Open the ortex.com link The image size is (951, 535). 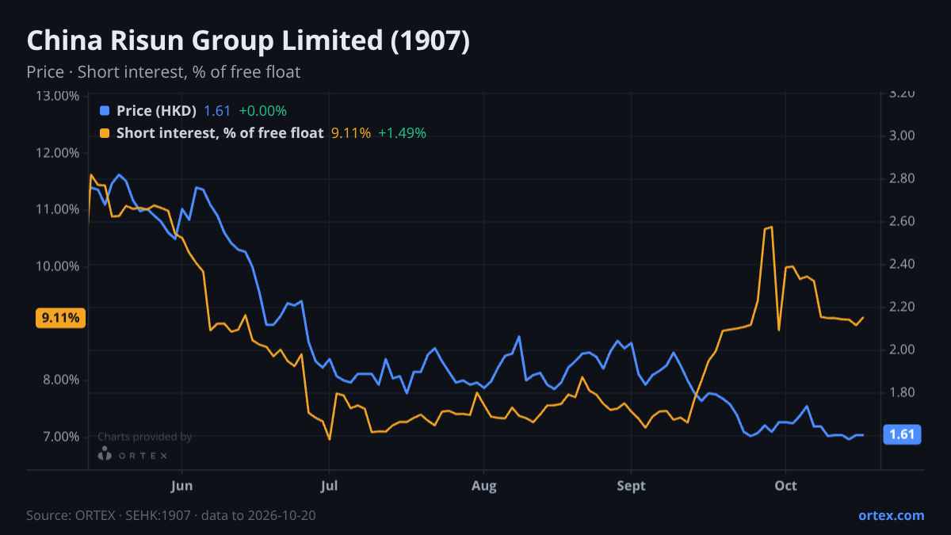point(891,515)
